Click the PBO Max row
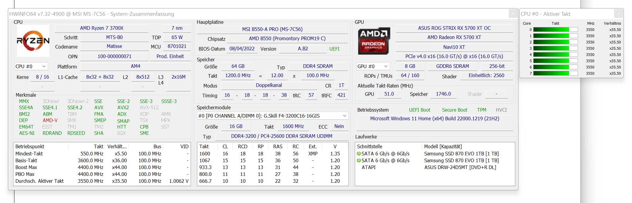Screen dimensions: 632x203 point(102,174)
